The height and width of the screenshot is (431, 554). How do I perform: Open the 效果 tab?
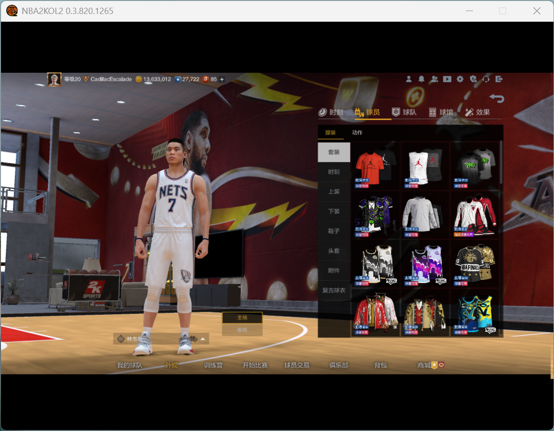coord(477,112)
